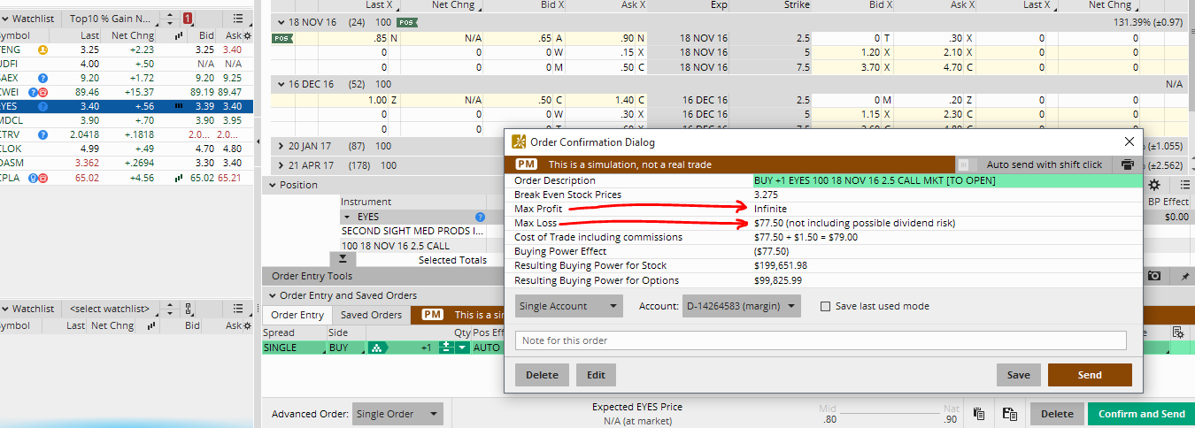Click the bottom bar Delete button

[x=1057, y=414]
